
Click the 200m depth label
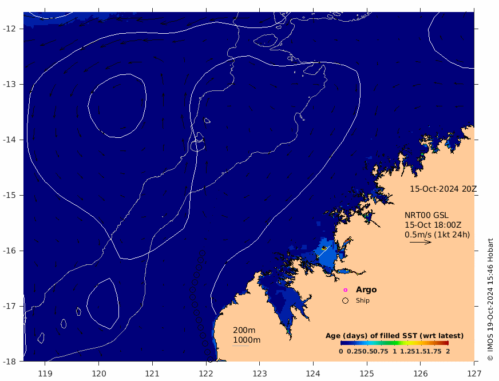coord(244,330)
